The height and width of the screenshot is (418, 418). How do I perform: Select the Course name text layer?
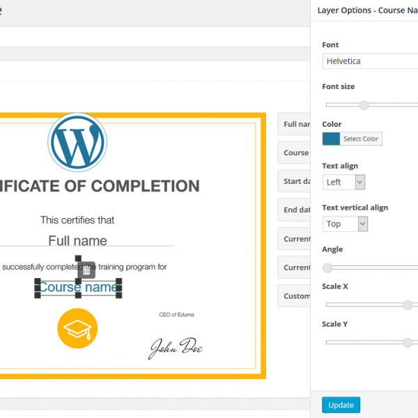78,287
